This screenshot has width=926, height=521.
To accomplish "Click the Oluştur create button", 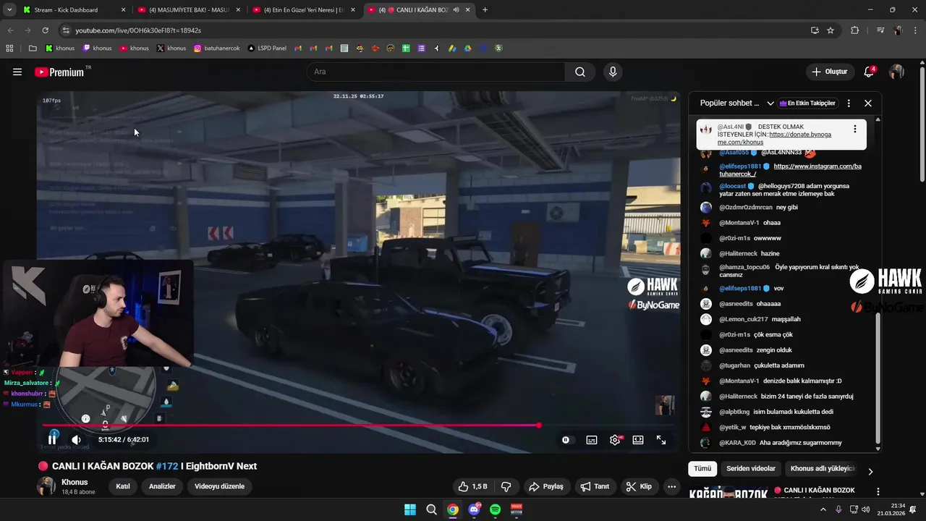I will tap(829, 72).
